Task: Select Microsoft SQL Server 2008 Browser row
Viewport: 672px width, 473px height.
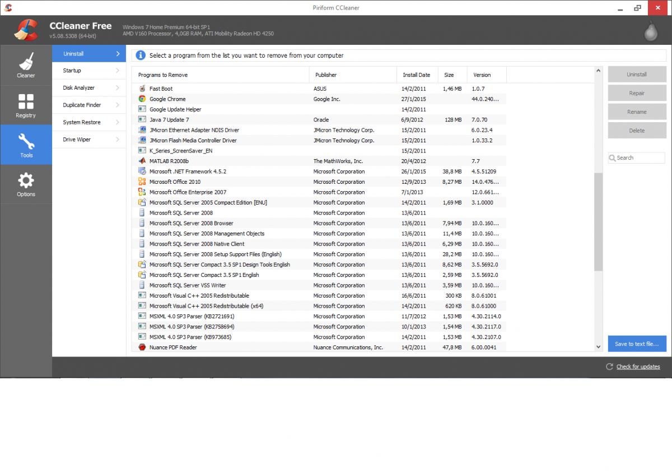Action: [x=320, y=223]
